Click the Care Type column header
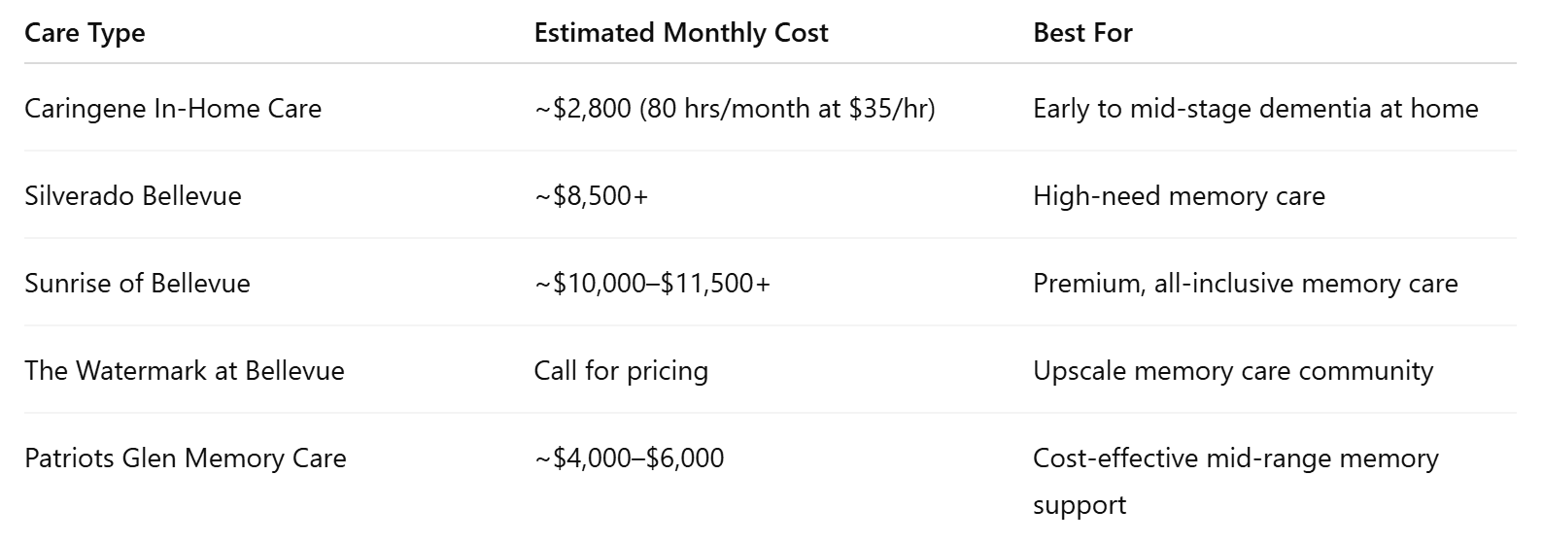1543x543 pixels. [85, 33]
